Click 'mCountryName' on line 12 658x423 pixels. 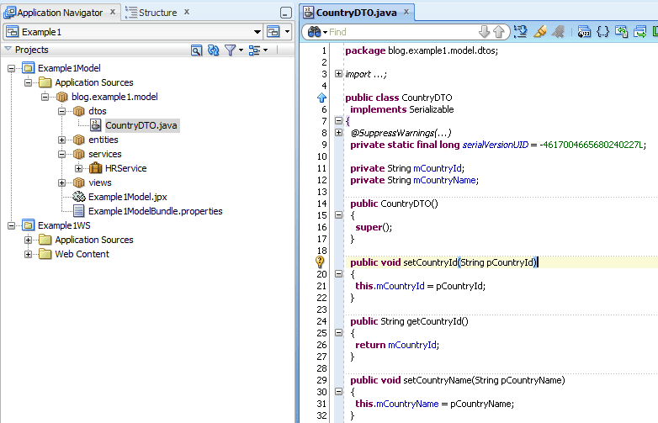tap(444, 180)
